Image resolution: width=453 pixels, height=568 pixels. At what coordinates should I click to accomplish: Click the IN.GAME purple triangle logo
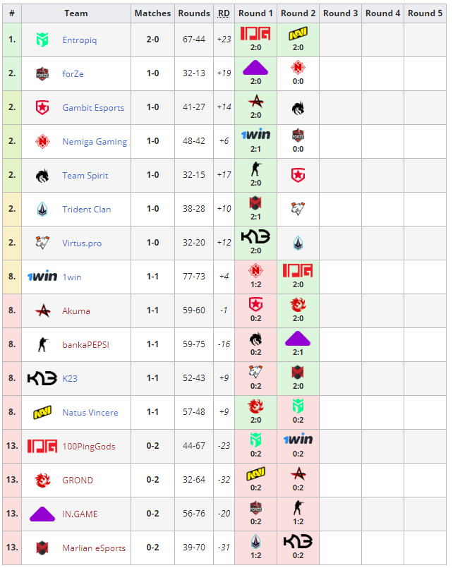[42, 514]
